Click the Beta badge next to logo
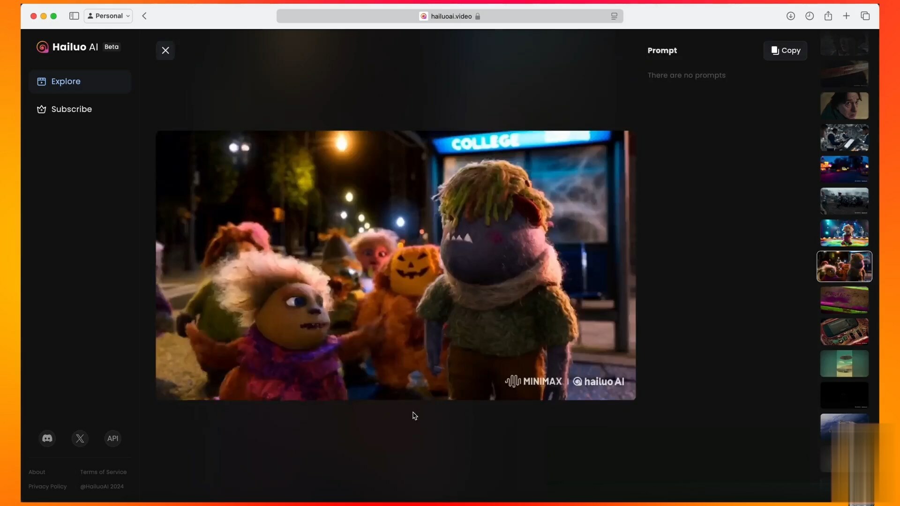900x506 pixels. pos(112,47)
